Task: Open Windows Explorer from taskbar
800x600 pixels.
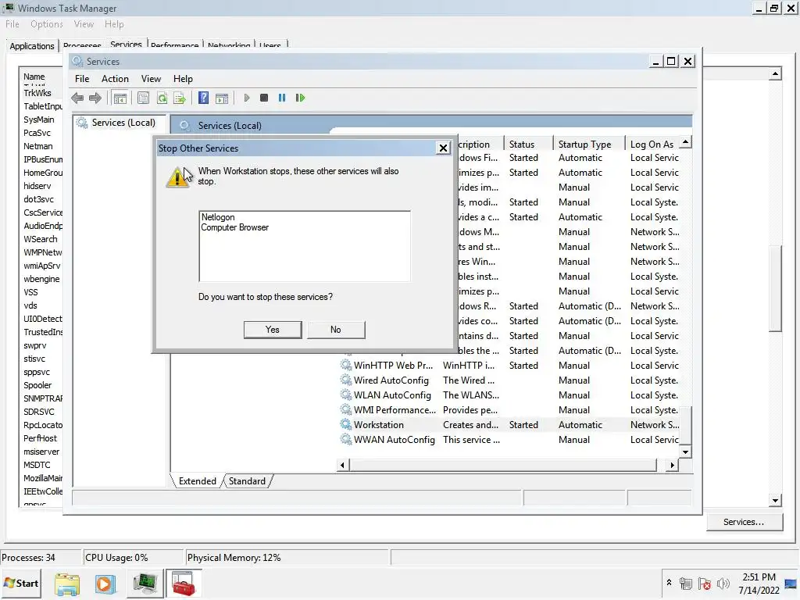Action: (67, 584)
